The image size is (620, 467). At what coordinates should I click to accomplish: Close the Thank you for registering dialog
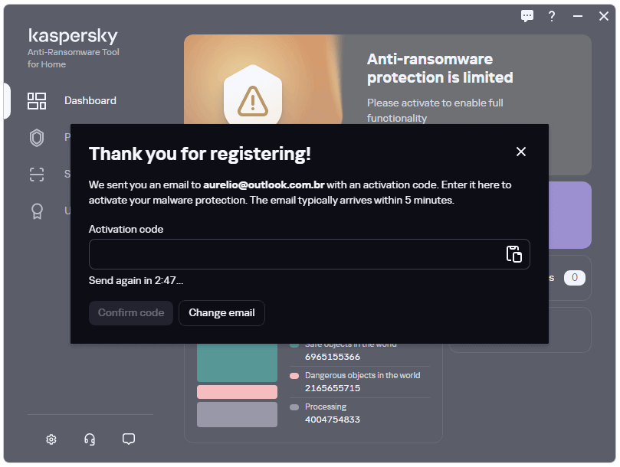(x=520, y=152)
